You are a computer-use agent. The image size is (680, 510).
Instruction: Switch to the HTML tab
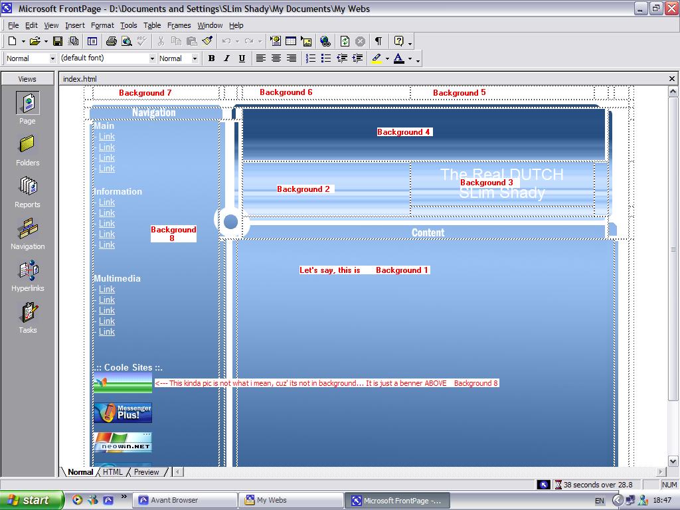tap(112, 472)
